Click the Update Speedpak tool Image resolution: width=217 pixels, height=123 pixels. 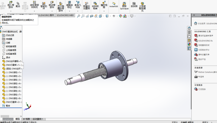pos(124,6)
